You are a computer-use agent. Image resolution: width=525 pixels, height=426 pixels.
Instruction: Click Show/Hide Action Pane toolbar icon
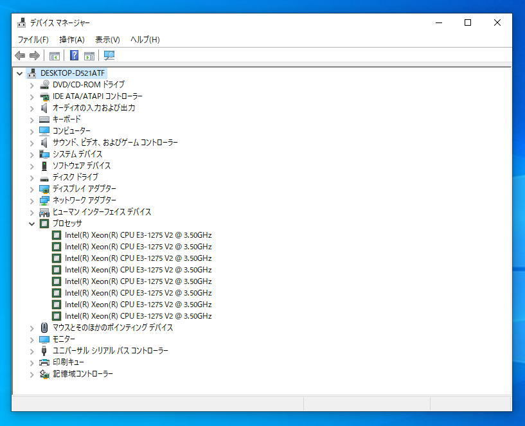89,56
